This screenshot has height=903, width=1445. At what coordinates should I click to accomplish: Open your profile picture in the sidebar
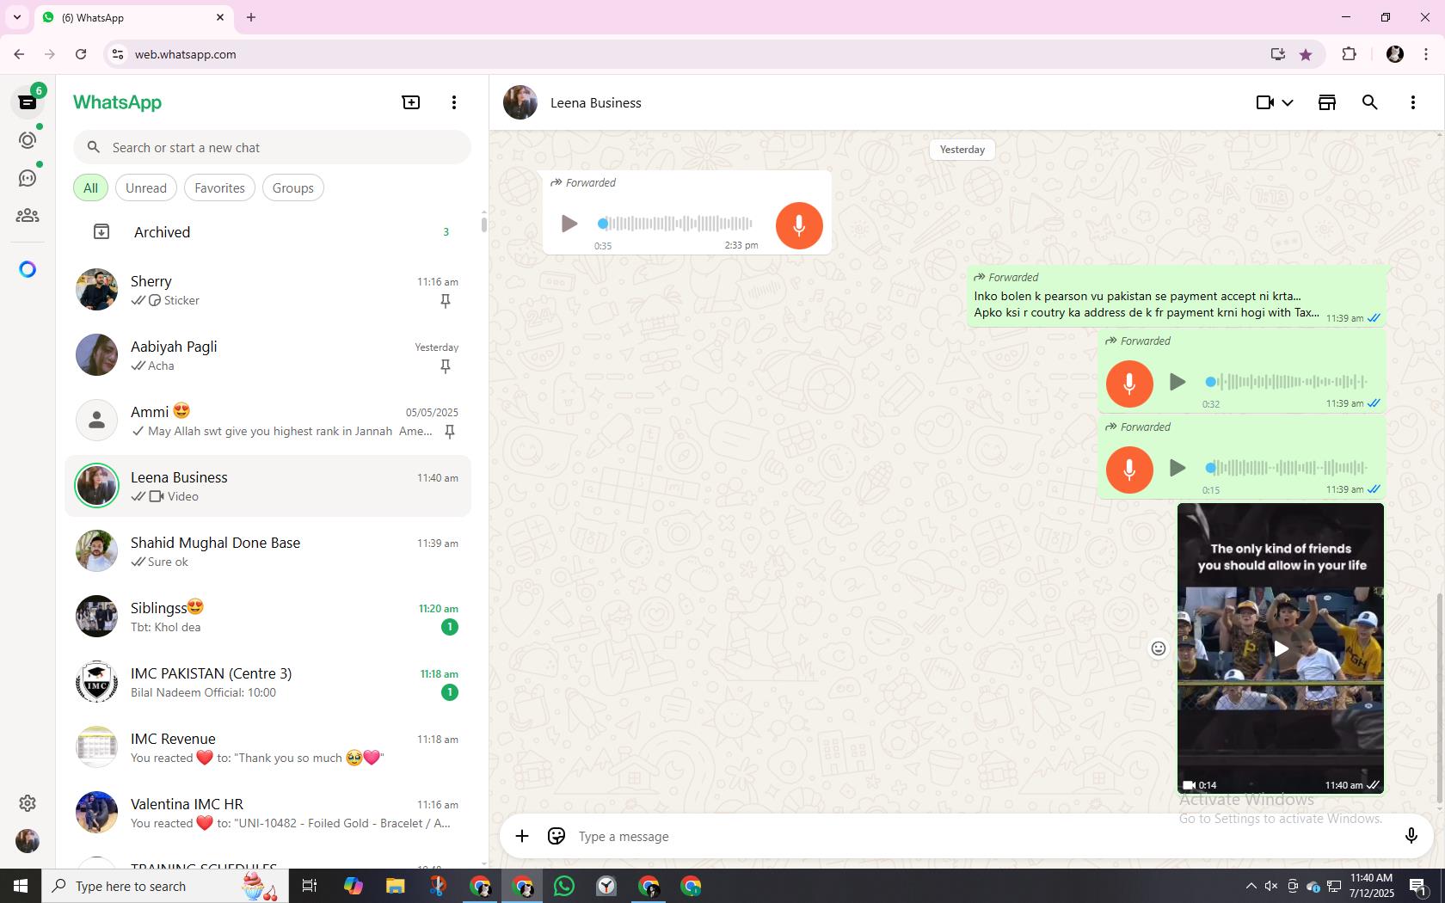click(x=28, y=841)
